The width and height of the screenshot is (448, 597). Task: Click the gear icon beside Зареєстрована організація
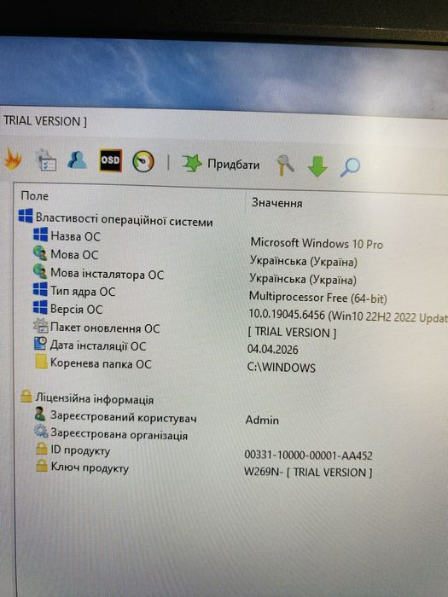[x=41, y=432]
